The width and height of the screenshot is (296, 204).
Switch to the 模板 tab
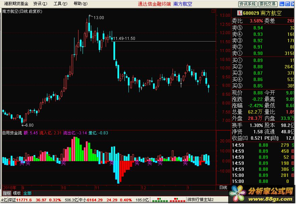click(x=17, y=193)
